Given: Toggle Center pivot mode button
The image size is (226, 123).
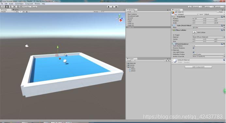Looking at the screenshot, I should click(x=26, y=7).
